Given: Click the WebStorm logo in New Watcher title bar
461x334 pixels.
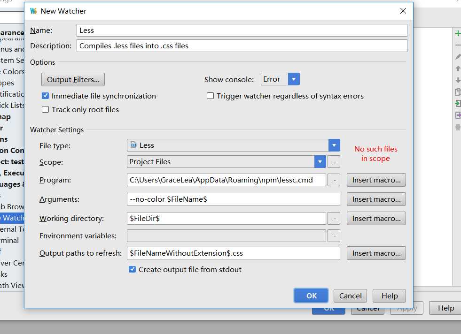Looking at the screenshot, I should pos(33,11).
